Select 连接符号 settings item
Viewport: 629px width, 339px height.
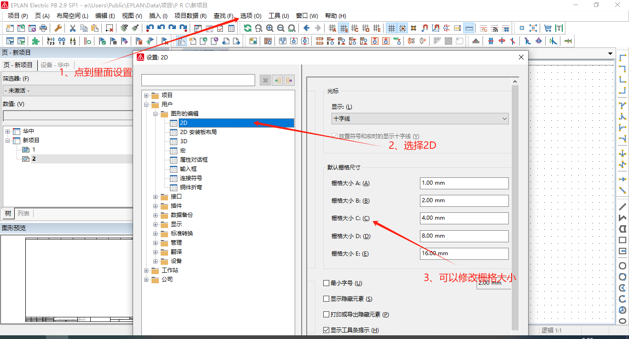tap(191, 178)
